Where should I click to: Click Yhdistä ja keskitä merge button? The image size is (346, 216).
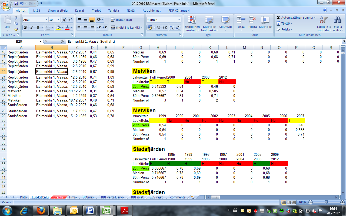tap(125, 28)
